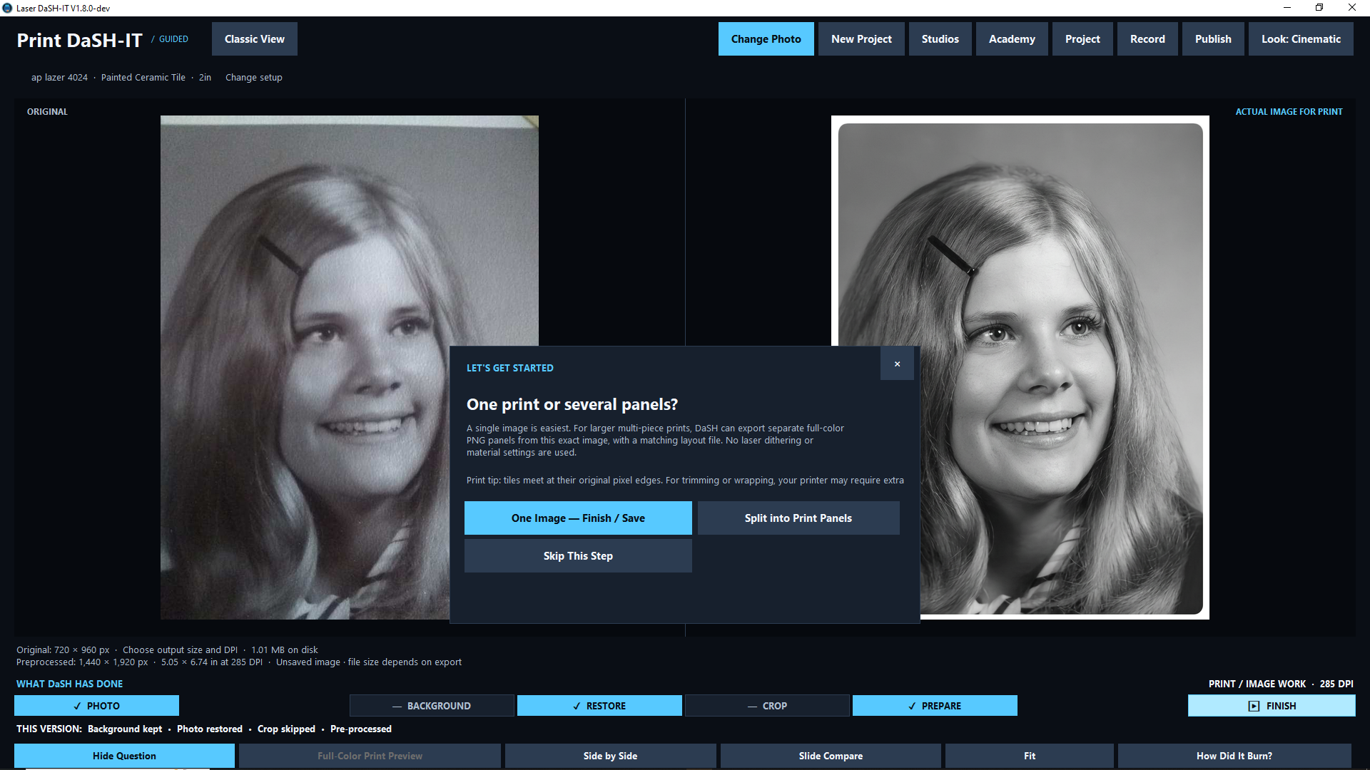The image size is (1370, 770).
Task: Switch to Side by Side view
Action: coord(610,756)
